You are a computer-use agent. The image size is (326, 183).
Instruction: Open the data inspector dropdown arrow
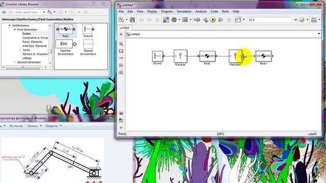(243, 20)
